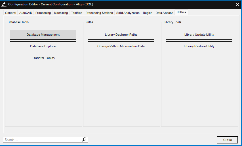Viewport: 242px width, 146px height.
Task: Select the Data Access tab
Action: pyautogui.click(x=164, y=13)
